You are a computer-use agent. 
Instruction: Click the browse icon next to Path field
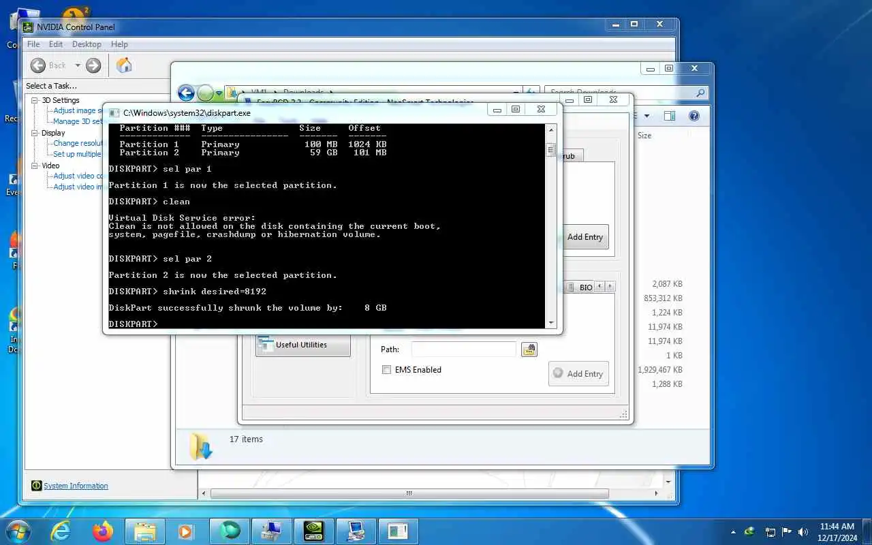529,349
